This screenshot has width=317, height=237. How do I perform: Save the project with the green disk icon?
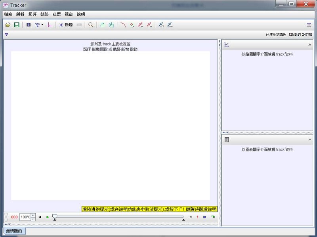(17, 25)
